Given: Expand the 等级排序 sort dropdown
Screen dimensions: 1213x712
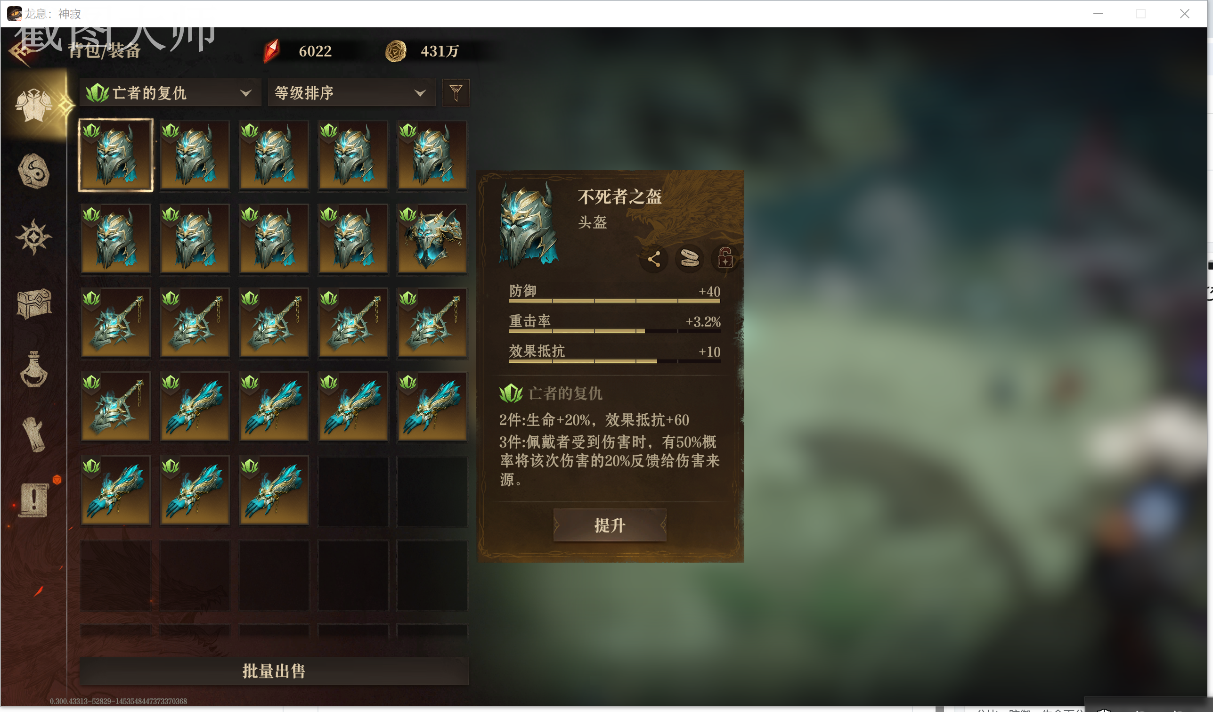Looking at the screenshot, I should click(x=351, y=92).
